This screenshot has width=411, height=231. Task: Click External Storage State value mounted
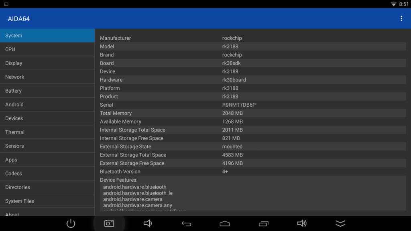tap(232, 147)
